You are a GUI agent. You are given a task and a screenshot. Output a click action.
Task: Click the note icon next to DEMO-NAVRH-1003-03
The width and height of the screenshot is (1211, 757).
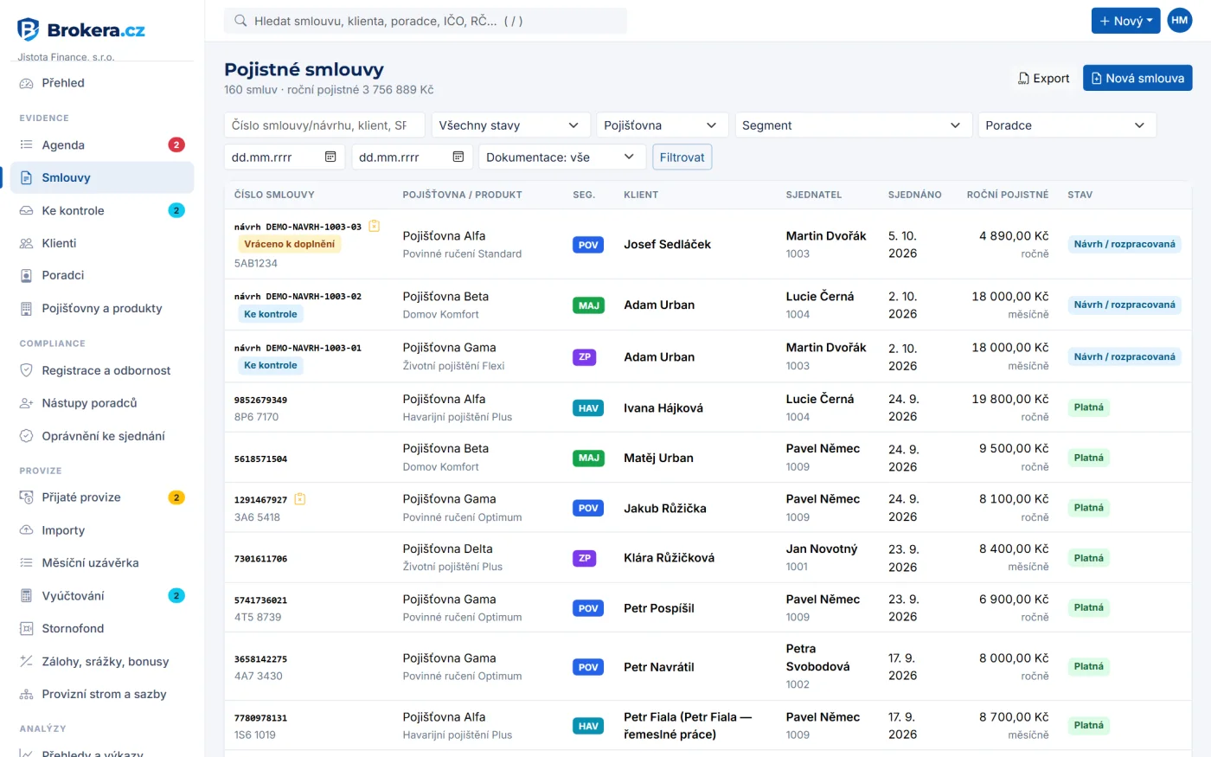375,226
